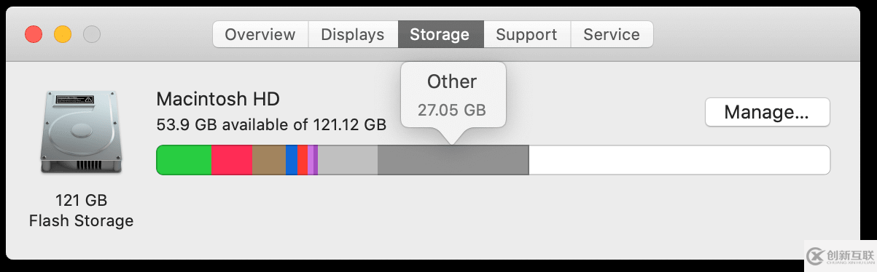Click the yellow minimize window button
The height and width of the screenshot is (272, 877).
(x=63, y=34)
